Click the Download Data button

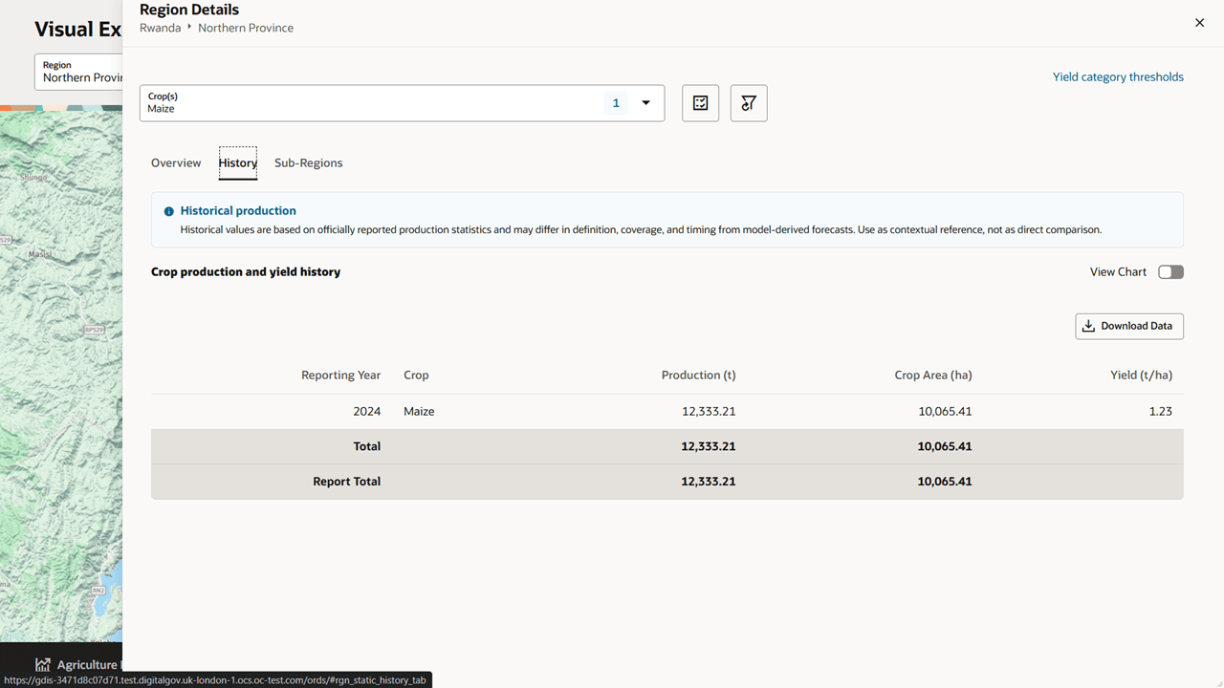pos(1129,326)
